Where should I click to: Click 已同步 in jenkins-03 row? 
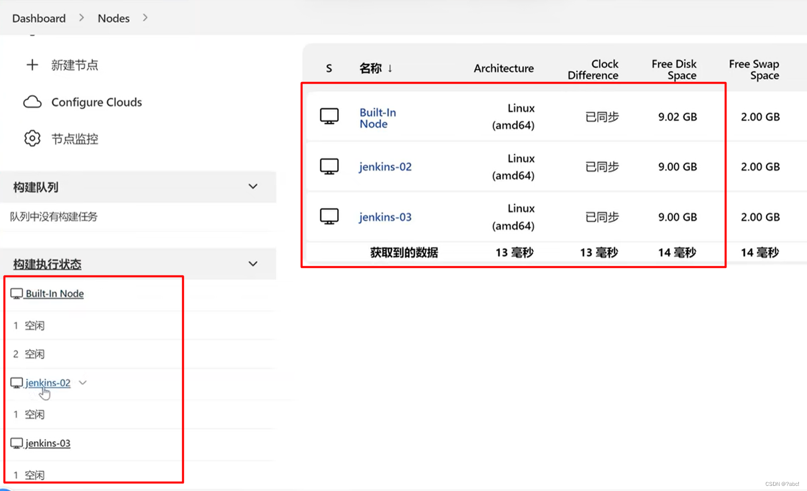(602, 217)
